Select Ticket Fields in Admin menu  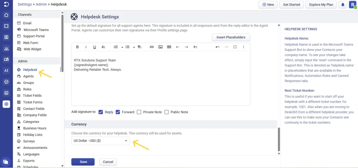coord(32,96)
